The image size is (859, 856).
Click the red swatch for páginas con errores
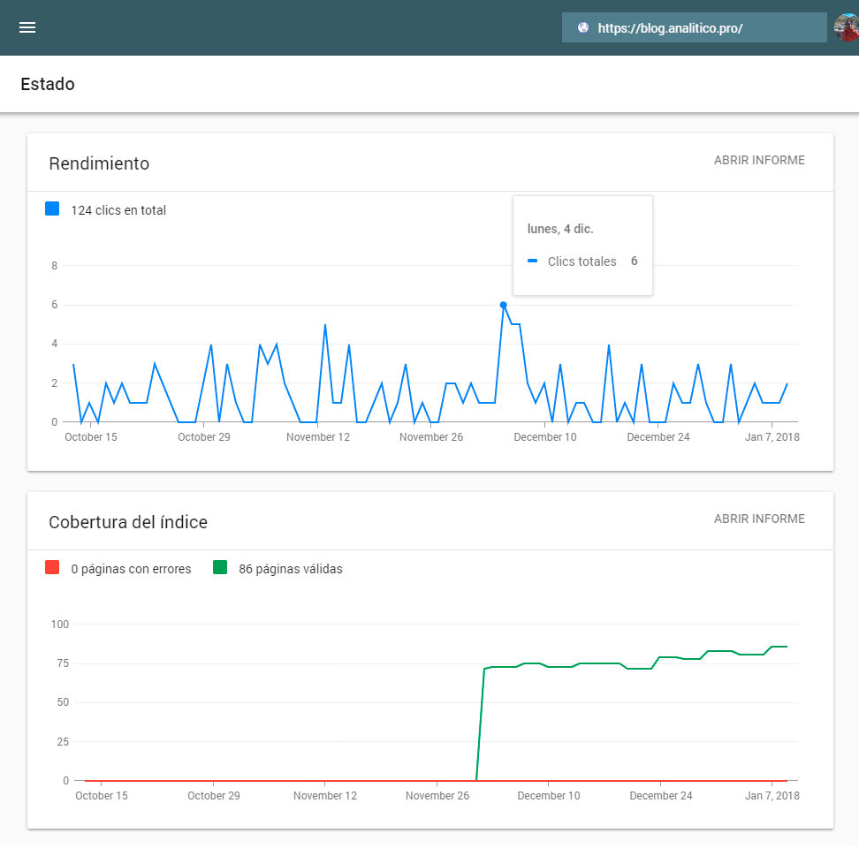[x=52, y=567]
